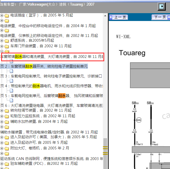Open 页 3：车载电网控制单元、转向柱 page

51,76
